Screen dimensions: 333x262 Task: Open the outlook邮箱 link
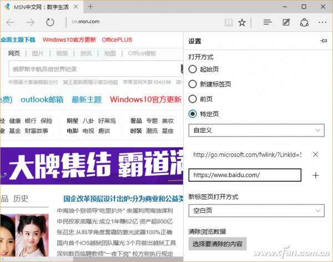tap(42, 100)
